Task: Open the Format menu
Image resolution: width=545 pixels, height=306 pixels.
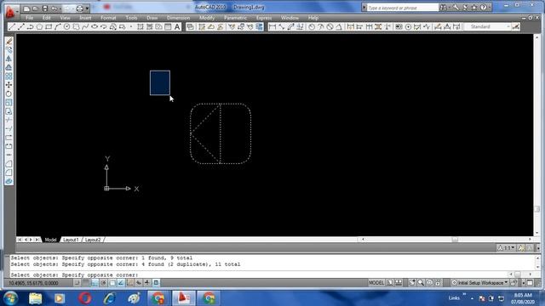Action: [x=108, y=18]
